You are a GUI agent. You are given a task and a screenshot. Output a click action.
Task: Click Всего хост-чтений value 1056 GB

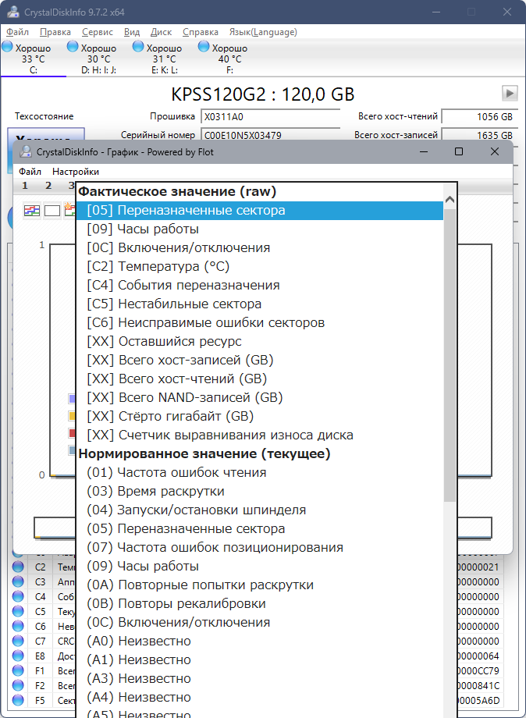pos(480,116)
